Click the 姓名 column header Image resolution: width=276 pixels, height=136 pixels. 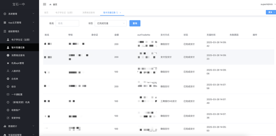pos(47,35)
